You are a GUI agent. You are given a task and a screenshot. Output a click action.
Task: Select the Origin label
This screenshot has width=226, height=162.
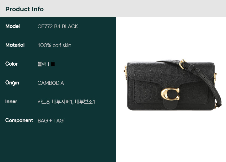[x=12, y=83]
